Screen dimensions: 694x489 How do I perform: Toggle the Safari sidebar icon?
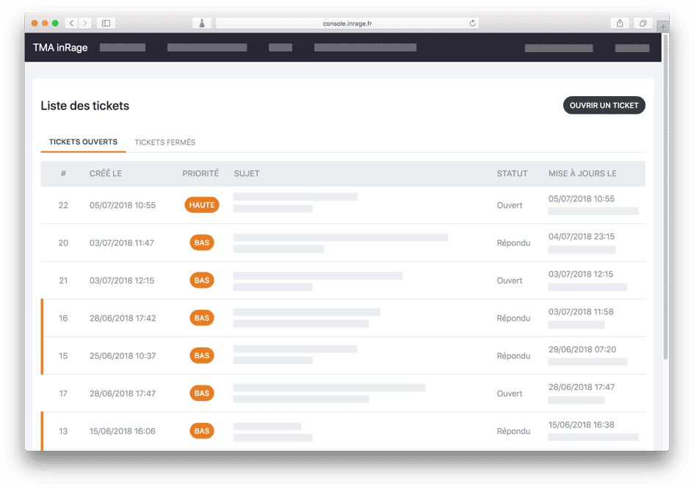click(106, 23)
